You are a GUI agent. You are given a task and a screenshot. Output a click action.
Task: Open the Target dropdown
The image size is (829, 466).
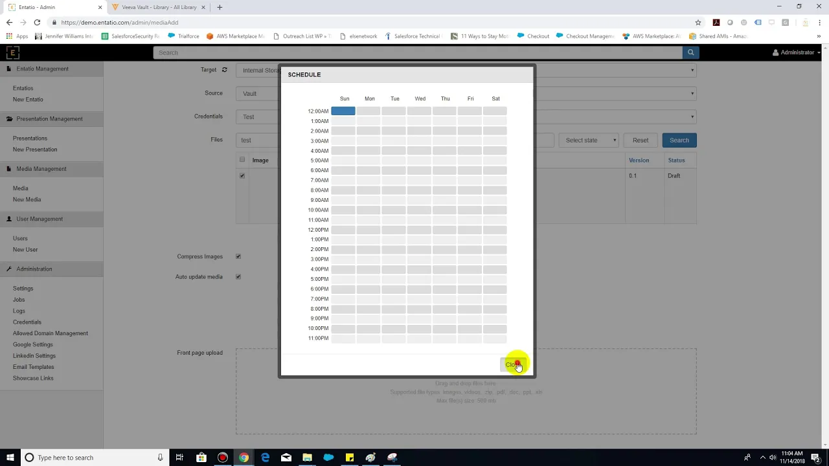[x=466, y=70]
